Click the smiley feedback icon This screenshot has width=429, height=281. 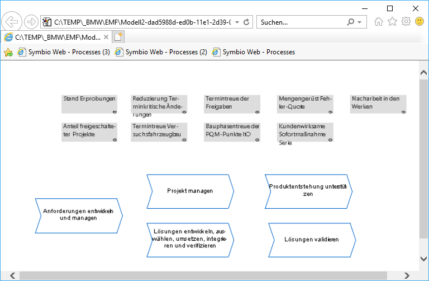coord(420,21)
